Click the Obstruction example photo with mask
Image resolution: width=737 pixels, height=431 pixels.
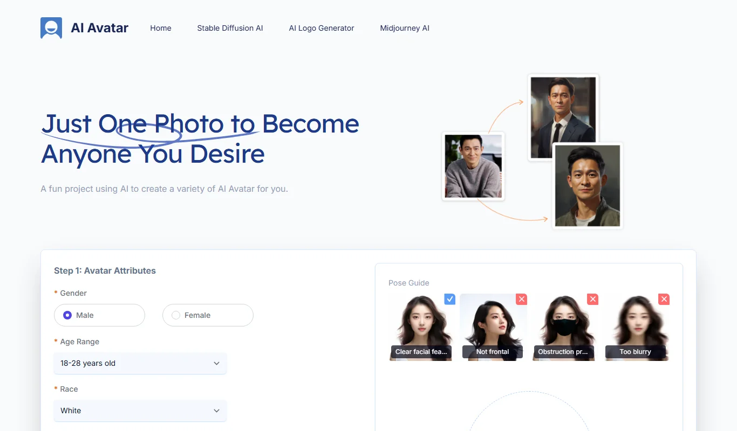564,327
